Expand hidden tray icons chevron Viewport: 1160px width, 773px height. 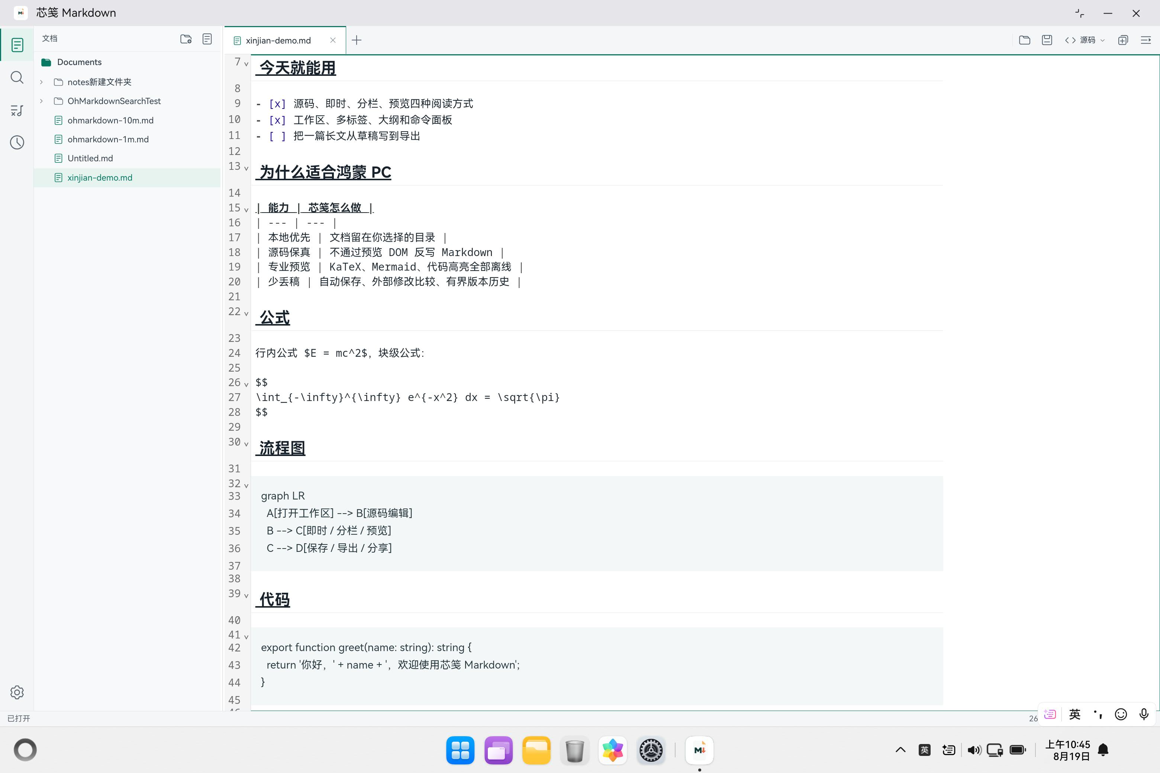[900, 750]
